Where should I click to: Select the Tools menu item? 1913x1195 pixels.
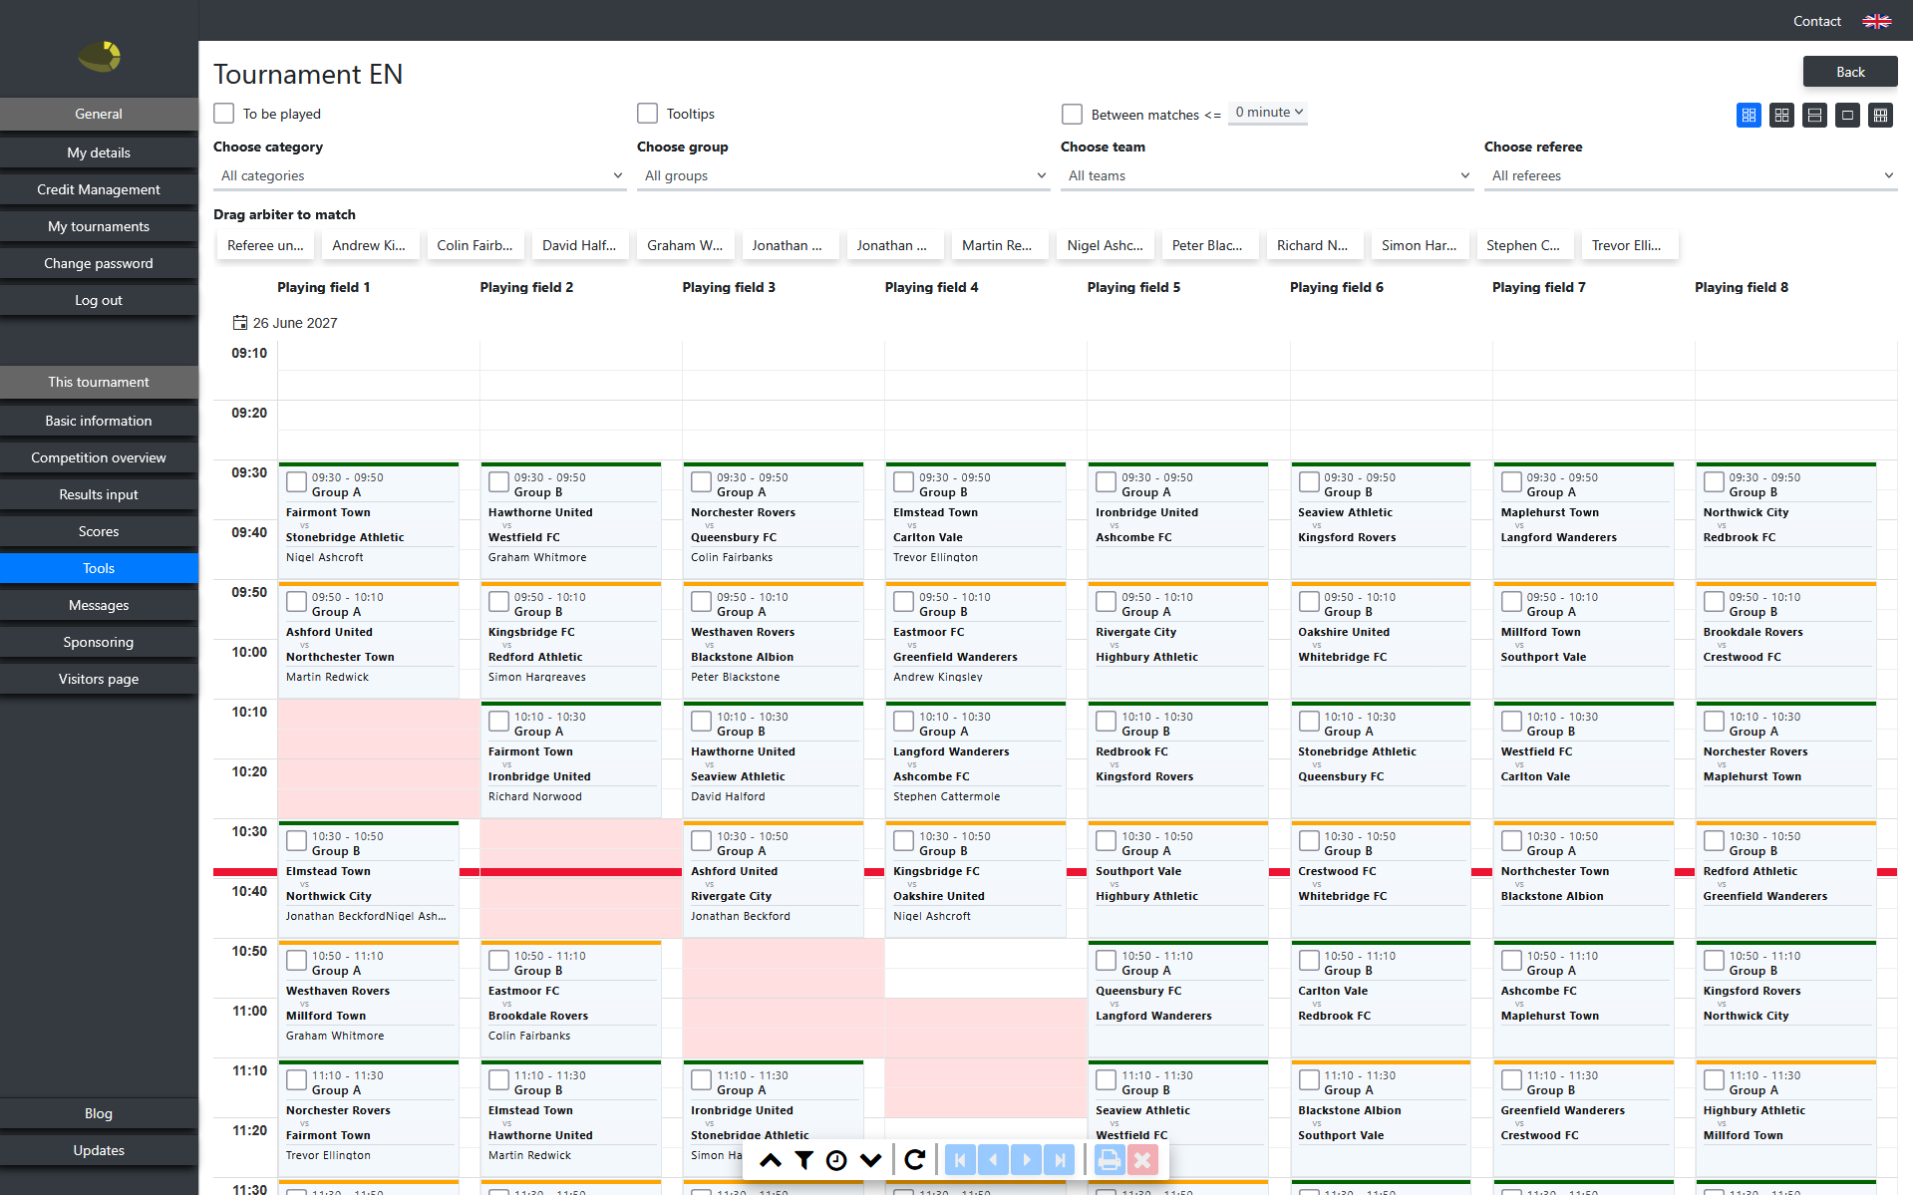pyautogui.click(x=99, y=568)
